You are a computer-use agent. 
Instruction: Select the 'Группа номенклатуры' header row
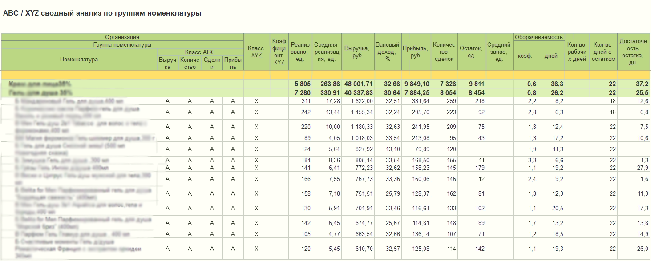point(122,44)
